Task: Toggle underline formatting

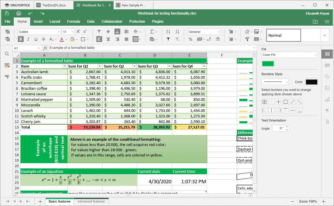Action: pos(36,39)
